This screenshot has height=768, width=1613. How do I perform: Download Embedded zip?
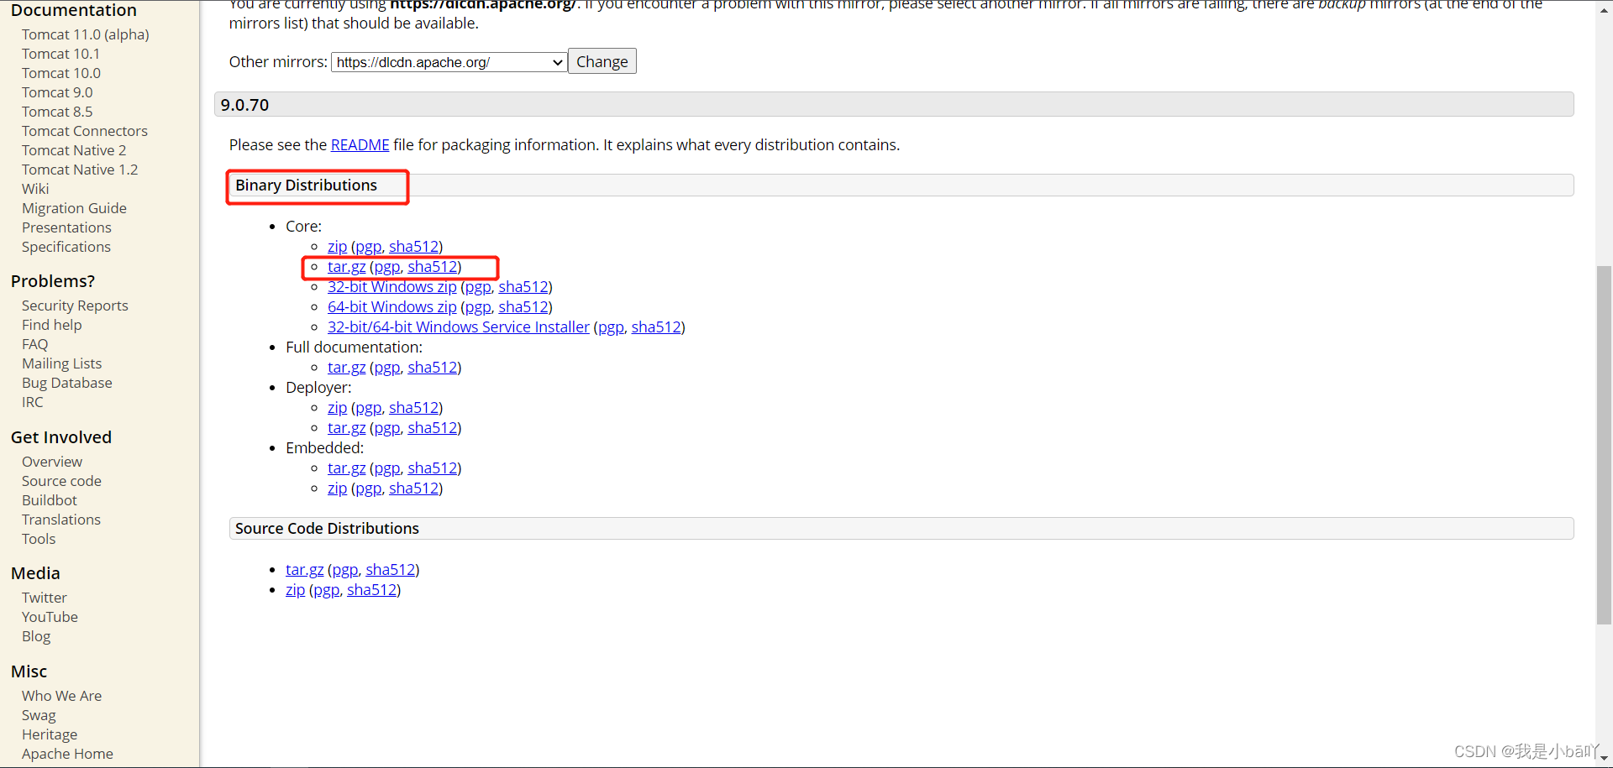[x=337, y=488]
